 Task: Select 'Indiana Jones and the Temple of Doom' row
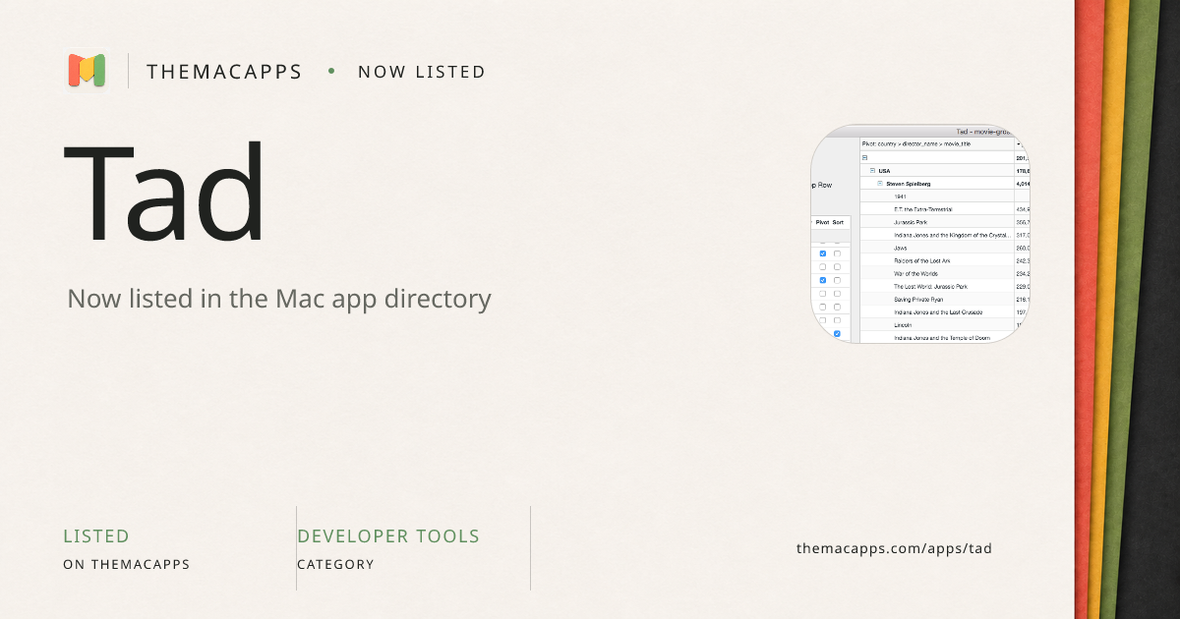click(x=942, y=337)
